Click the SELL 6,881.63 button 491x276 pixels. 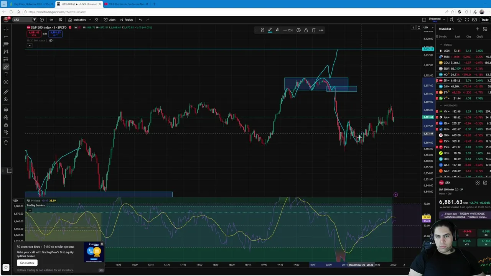(x=33, y=34)
